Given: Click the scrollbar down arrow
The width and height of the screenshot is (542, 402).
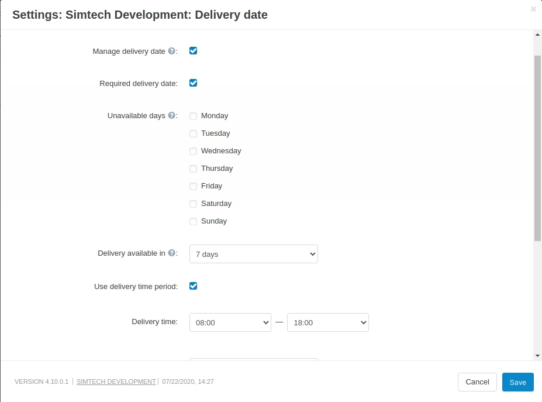Looking at the screenshot, I should (x=537, y=355).
